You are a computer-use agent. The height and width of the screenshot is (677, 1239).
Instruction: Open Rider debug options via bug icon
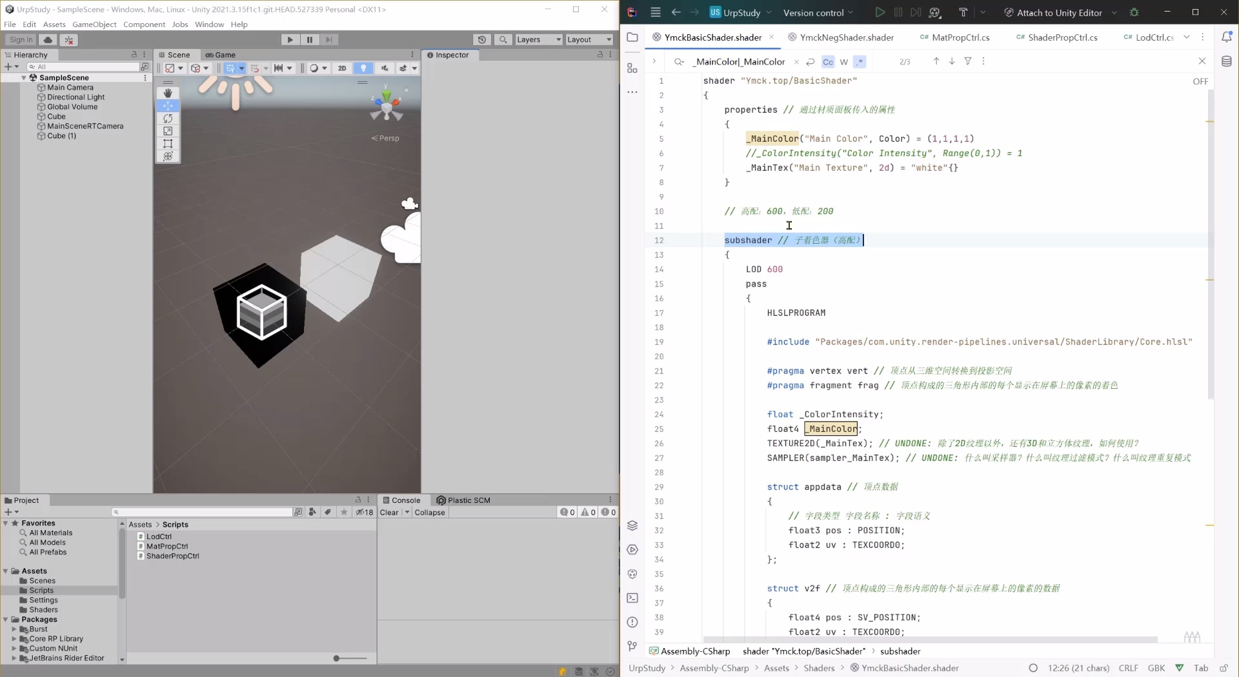tap(1135, 12)
